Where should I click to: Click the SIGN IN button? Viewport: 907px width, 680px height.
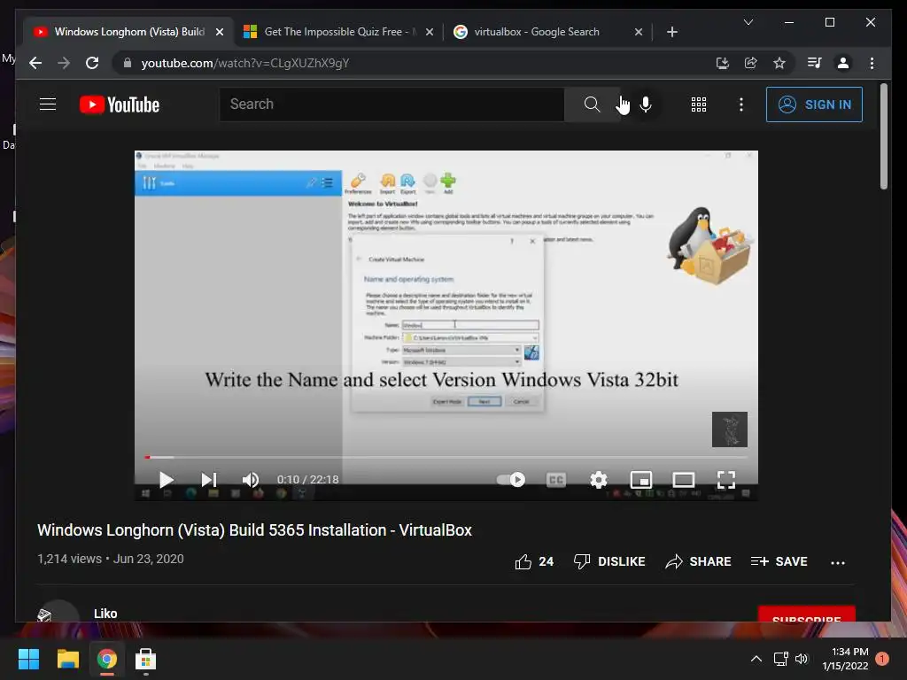click(x=814, y=104)
